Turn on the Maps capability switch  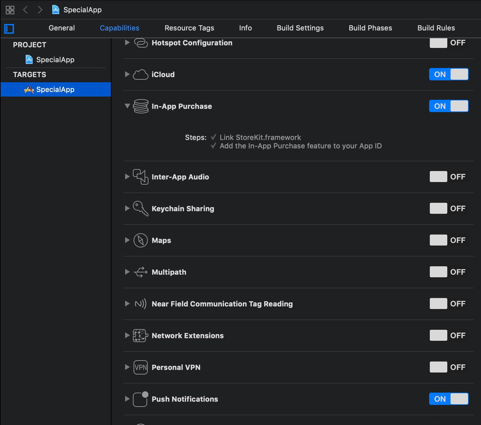tap(449, 240)
